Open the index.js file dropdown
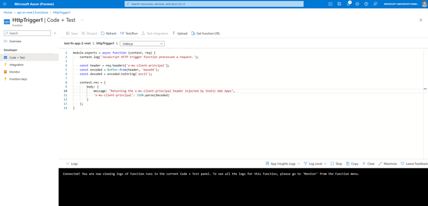428x206 pixels. pos(142,44)
